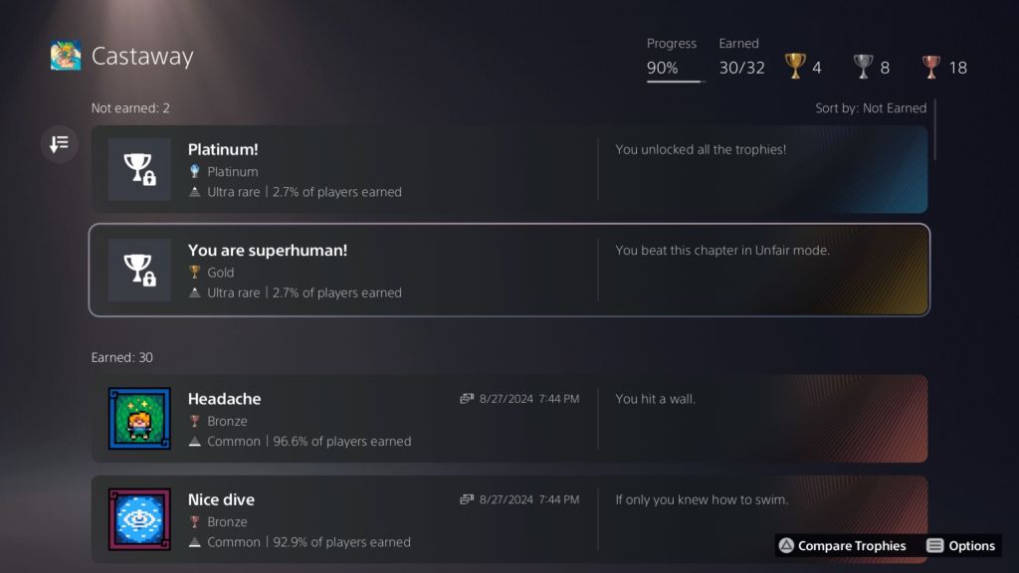Select the Nice dive trophy title

221,499
